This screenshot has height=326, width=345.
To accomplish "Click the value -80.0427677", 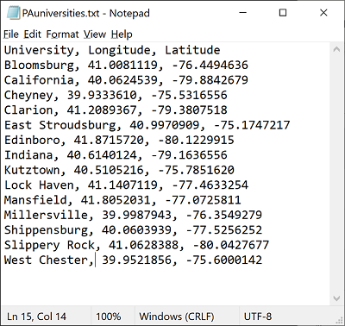I will point(231,245).
